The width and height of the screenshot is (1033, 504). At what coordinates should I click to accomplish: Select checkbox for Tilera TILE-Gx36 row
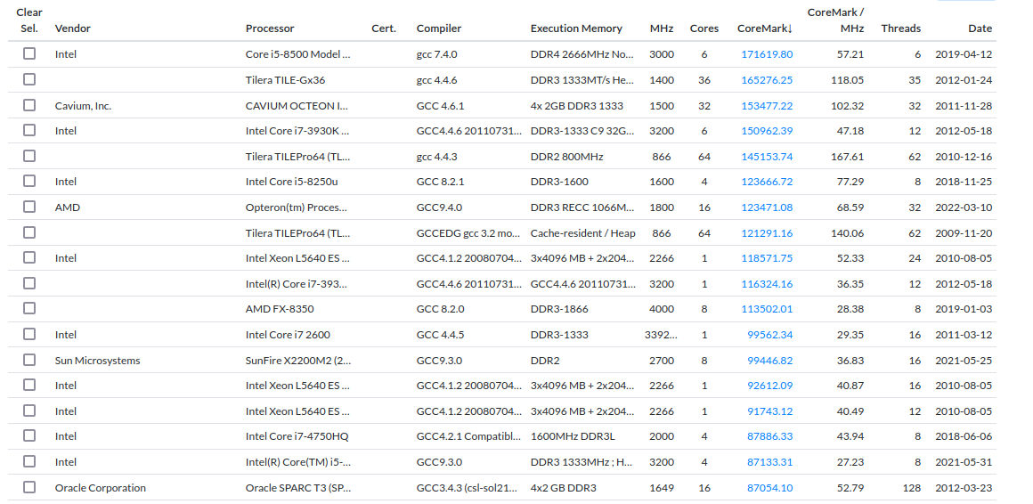click(x=29, y=79)
